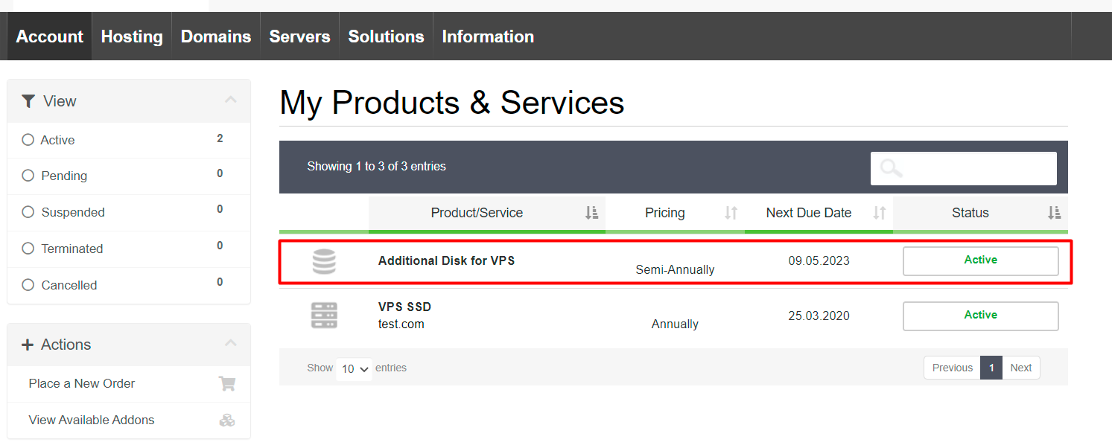
Task: Select the Terminated filter radio button
Action: click(28, 249)
